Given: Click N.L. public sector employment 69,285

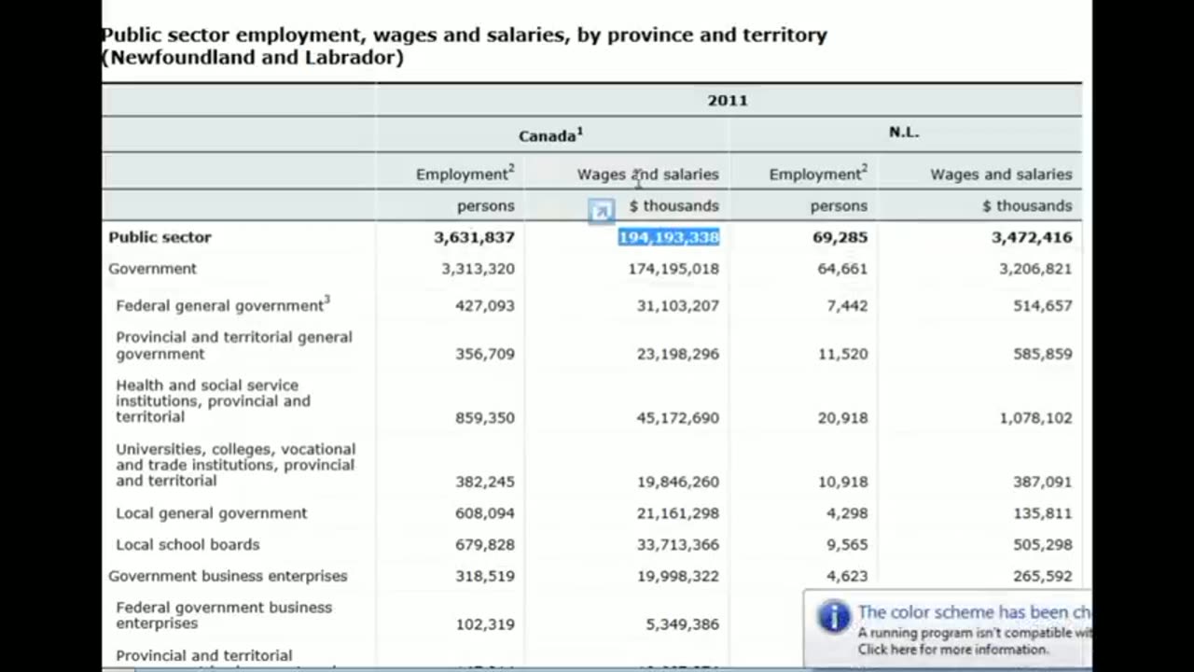Looking at the screenshot, I should point(840,237).
